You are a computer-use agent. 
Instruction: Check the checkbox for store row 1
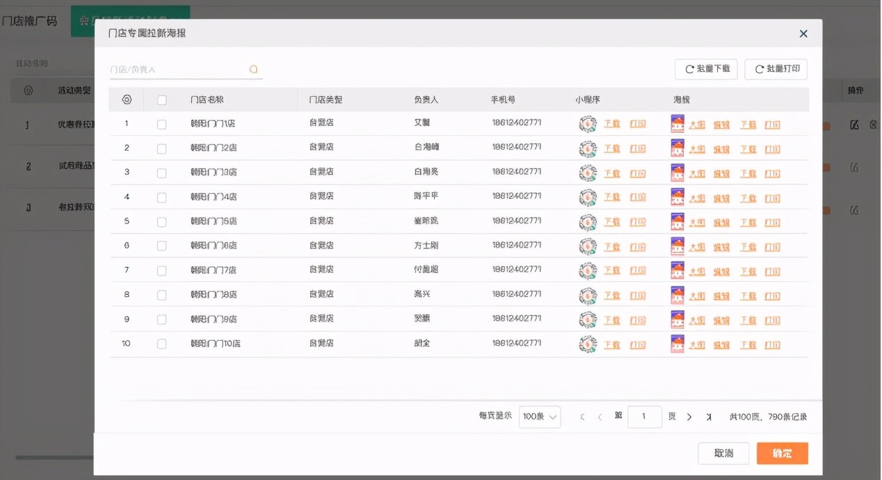[162, 125]
